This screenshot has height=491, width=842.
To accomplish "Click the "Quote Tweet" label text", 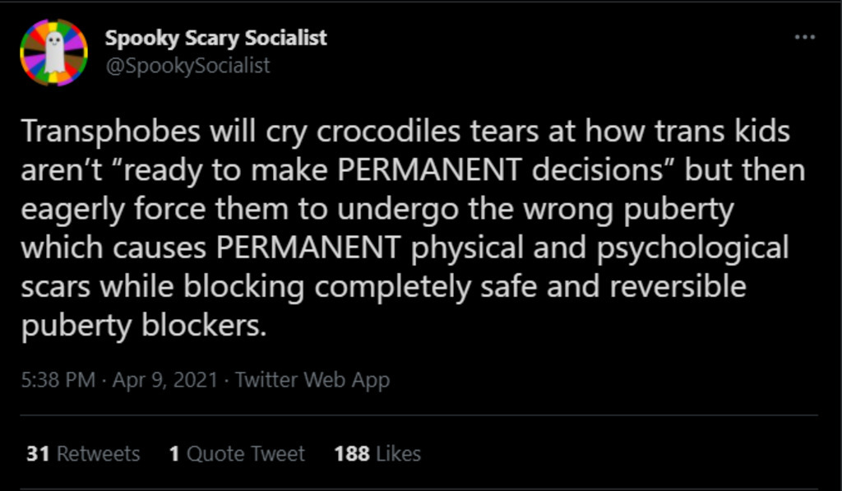I will 246,453.
